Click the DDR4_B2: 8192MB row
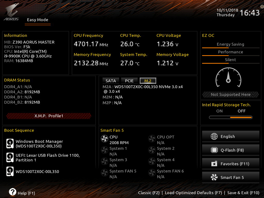Screen dimensions: 264x198 point(22,102)
